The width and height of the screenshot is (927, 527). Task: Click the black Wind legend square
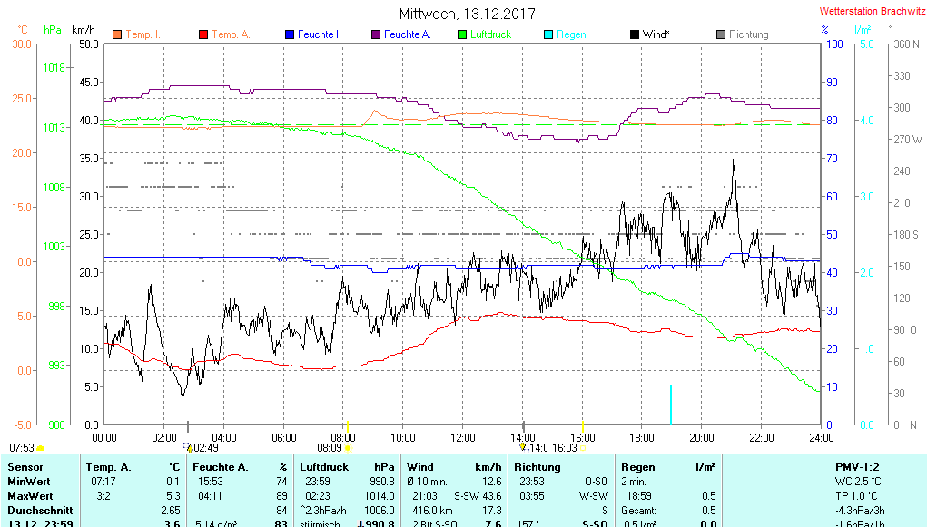pos(634,34)
